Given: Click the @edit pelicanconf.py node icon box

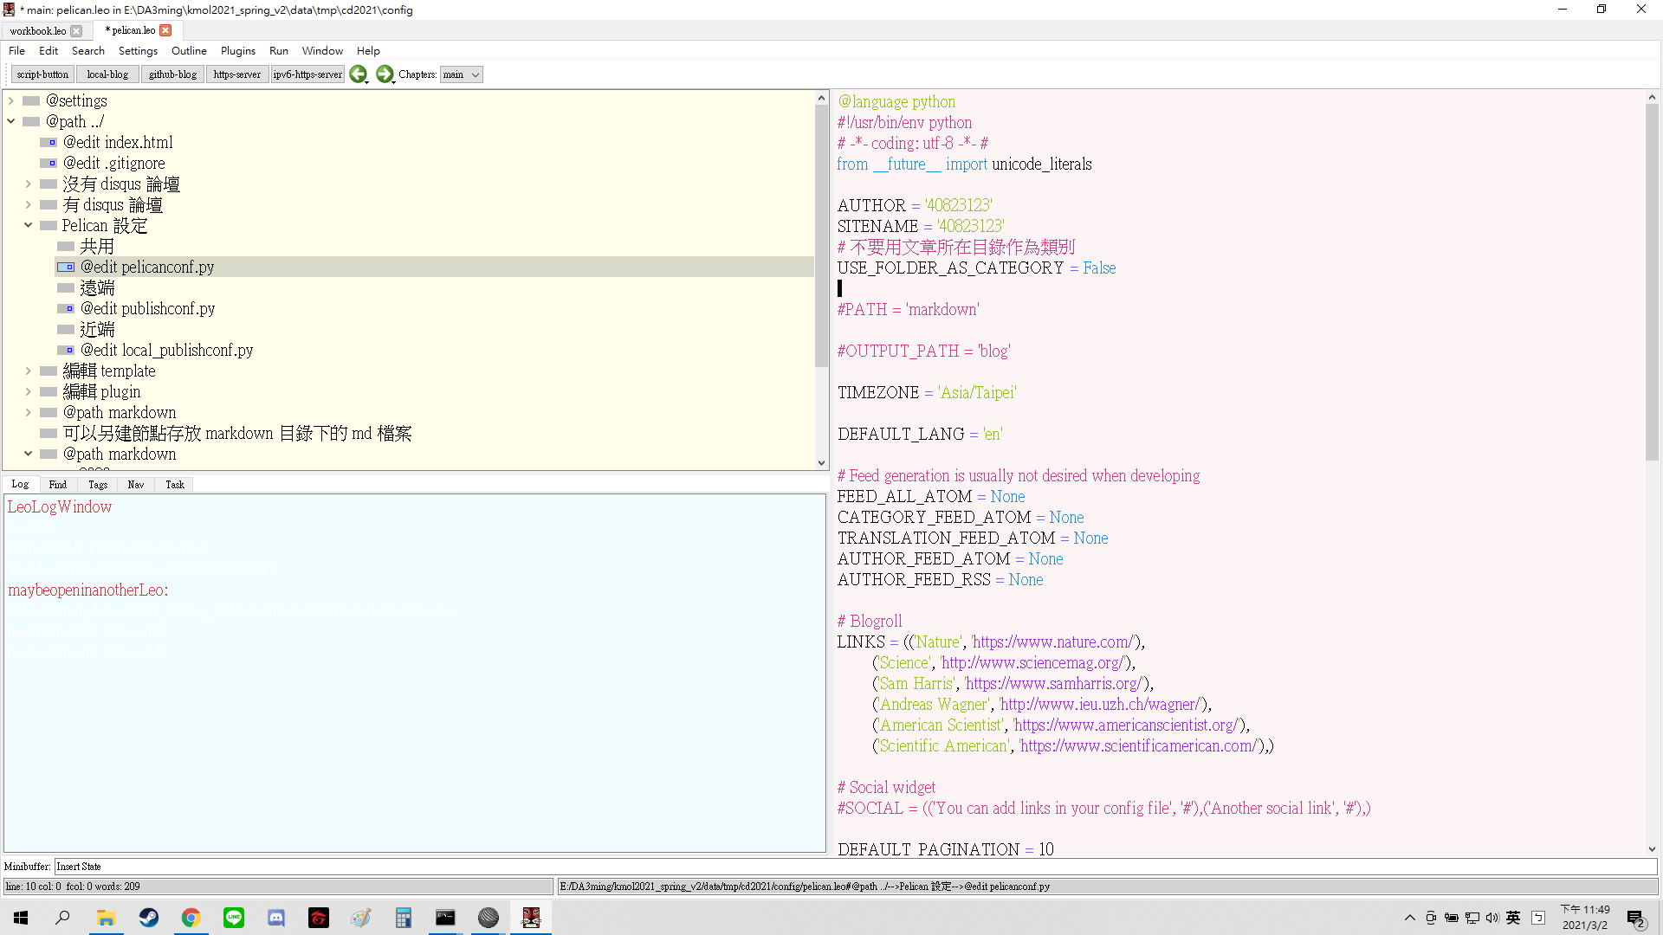Looking at the screenshot, I should (66, 268).
